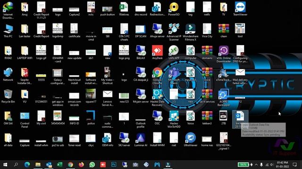
Task: Open taskbar search magnifier
Action: pyautogui.click(x=16, y=164)
